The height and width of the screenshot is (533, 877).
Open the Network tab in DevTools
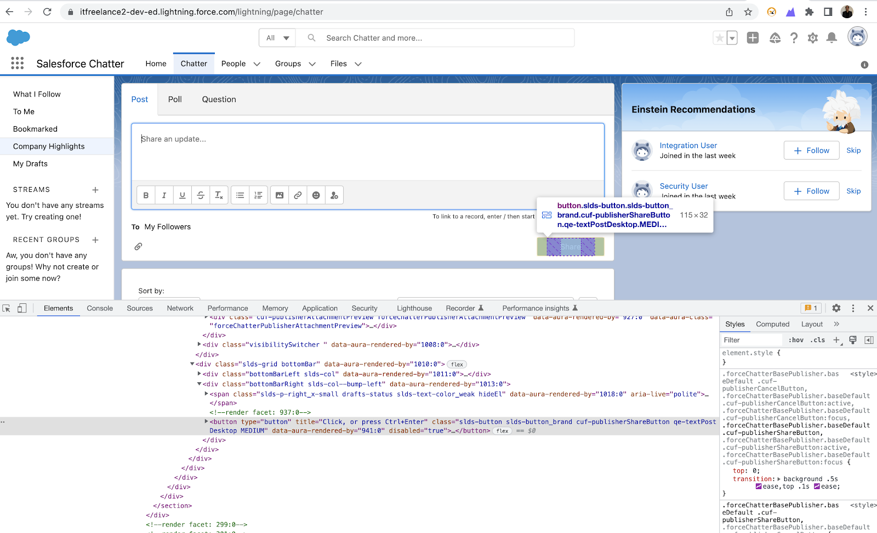point(180,308)
